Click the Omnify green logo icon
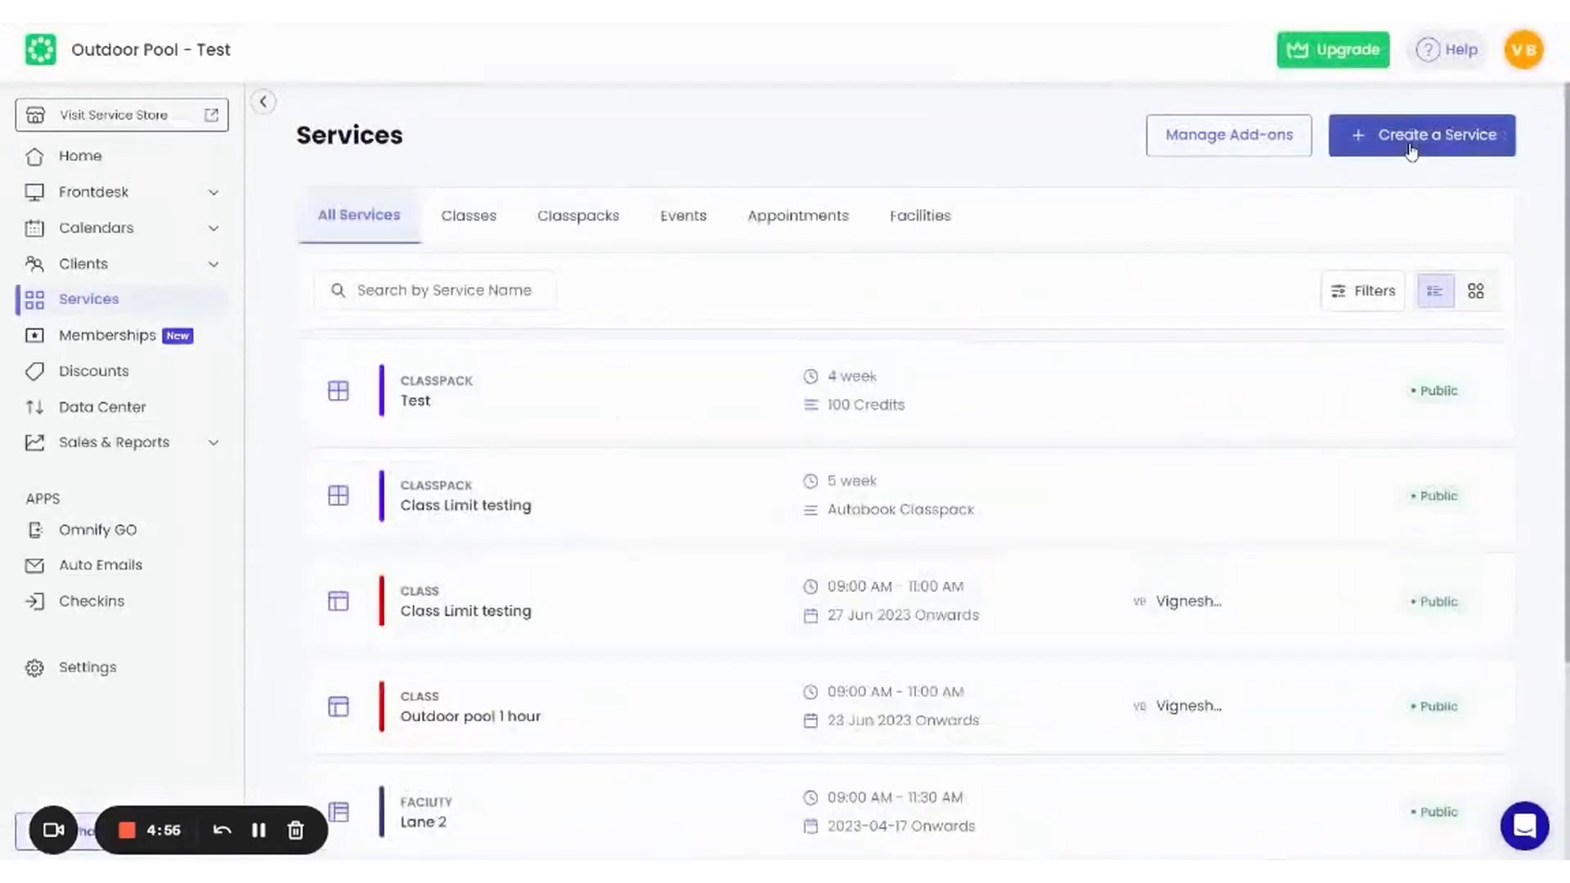Image resolution: width=1570 pixels, height=883 pixels. pos(40,50)
